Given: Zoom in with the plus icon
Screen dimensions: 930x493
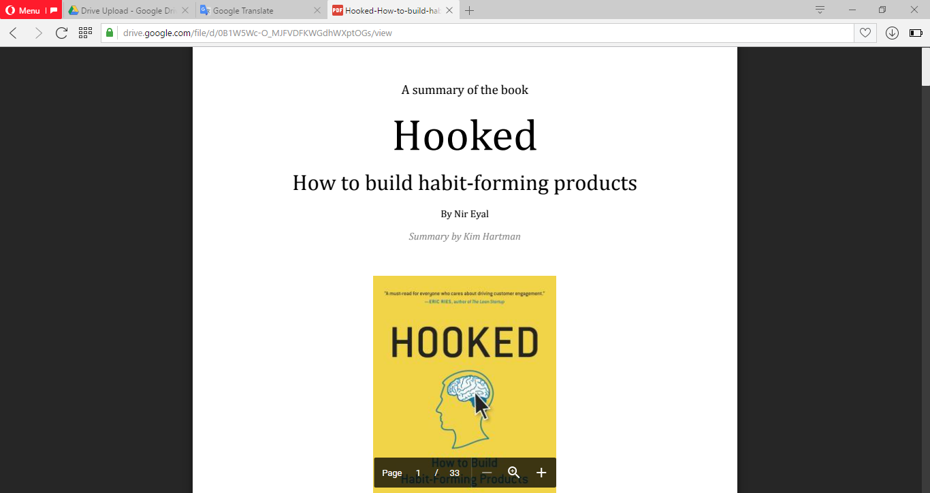Looking at the screenshot, I should [x=541, y=473].
